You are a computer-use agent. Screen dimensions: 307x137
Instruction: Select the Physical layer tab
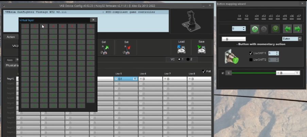pyautogui.click(x=12, y=65)
